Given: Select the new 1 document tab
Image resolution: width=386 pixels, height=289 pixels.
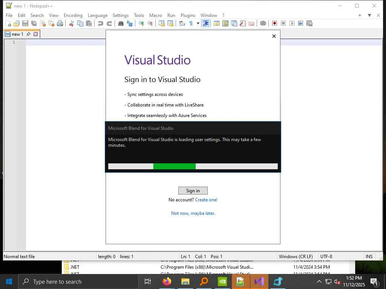Looking at the screenshot, I should [x=17, y=34].
